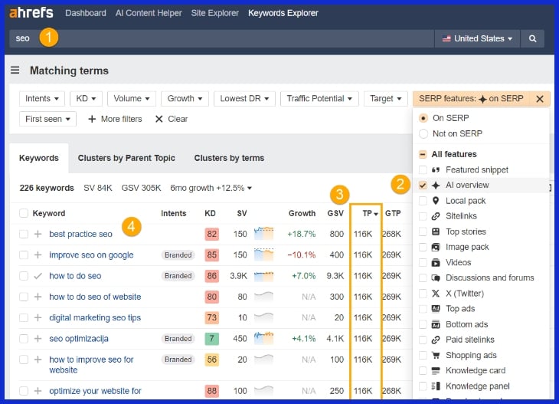Screen dimensions: 559x404
Task: Check the Featured snippet checkbox
Action: click(423, 169)
